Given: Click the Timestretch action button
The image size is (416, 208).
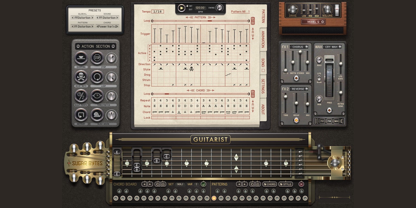Looking at the screenshot, I should click(x=97, y=96).
